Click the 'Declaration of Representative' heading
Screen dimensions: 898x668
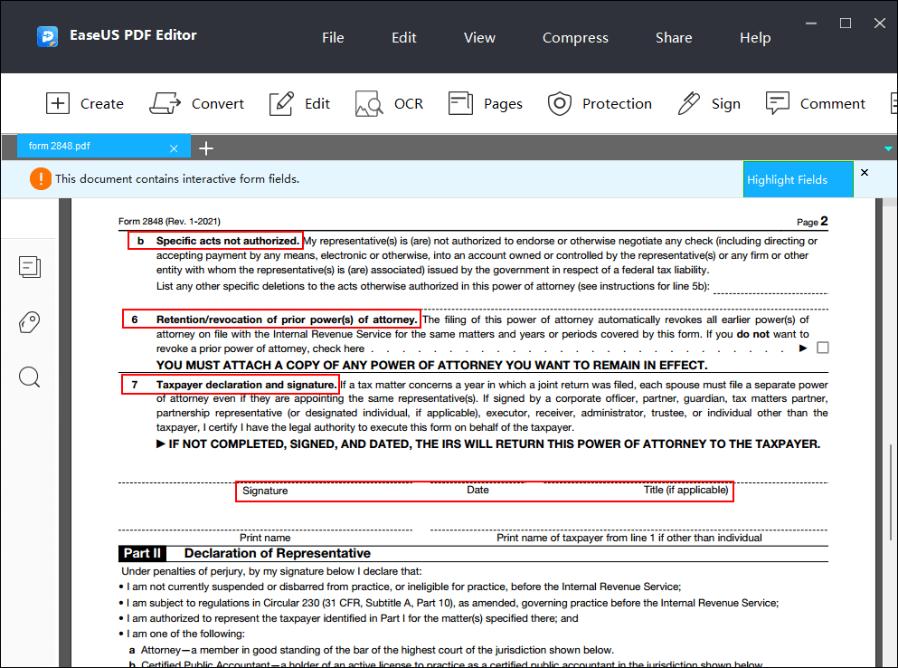click(x=278, y=553)
